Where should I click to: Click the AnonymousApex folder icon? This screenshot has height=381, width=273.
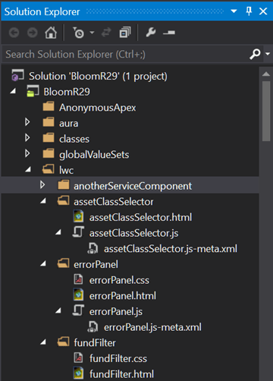tap(49, 106)
